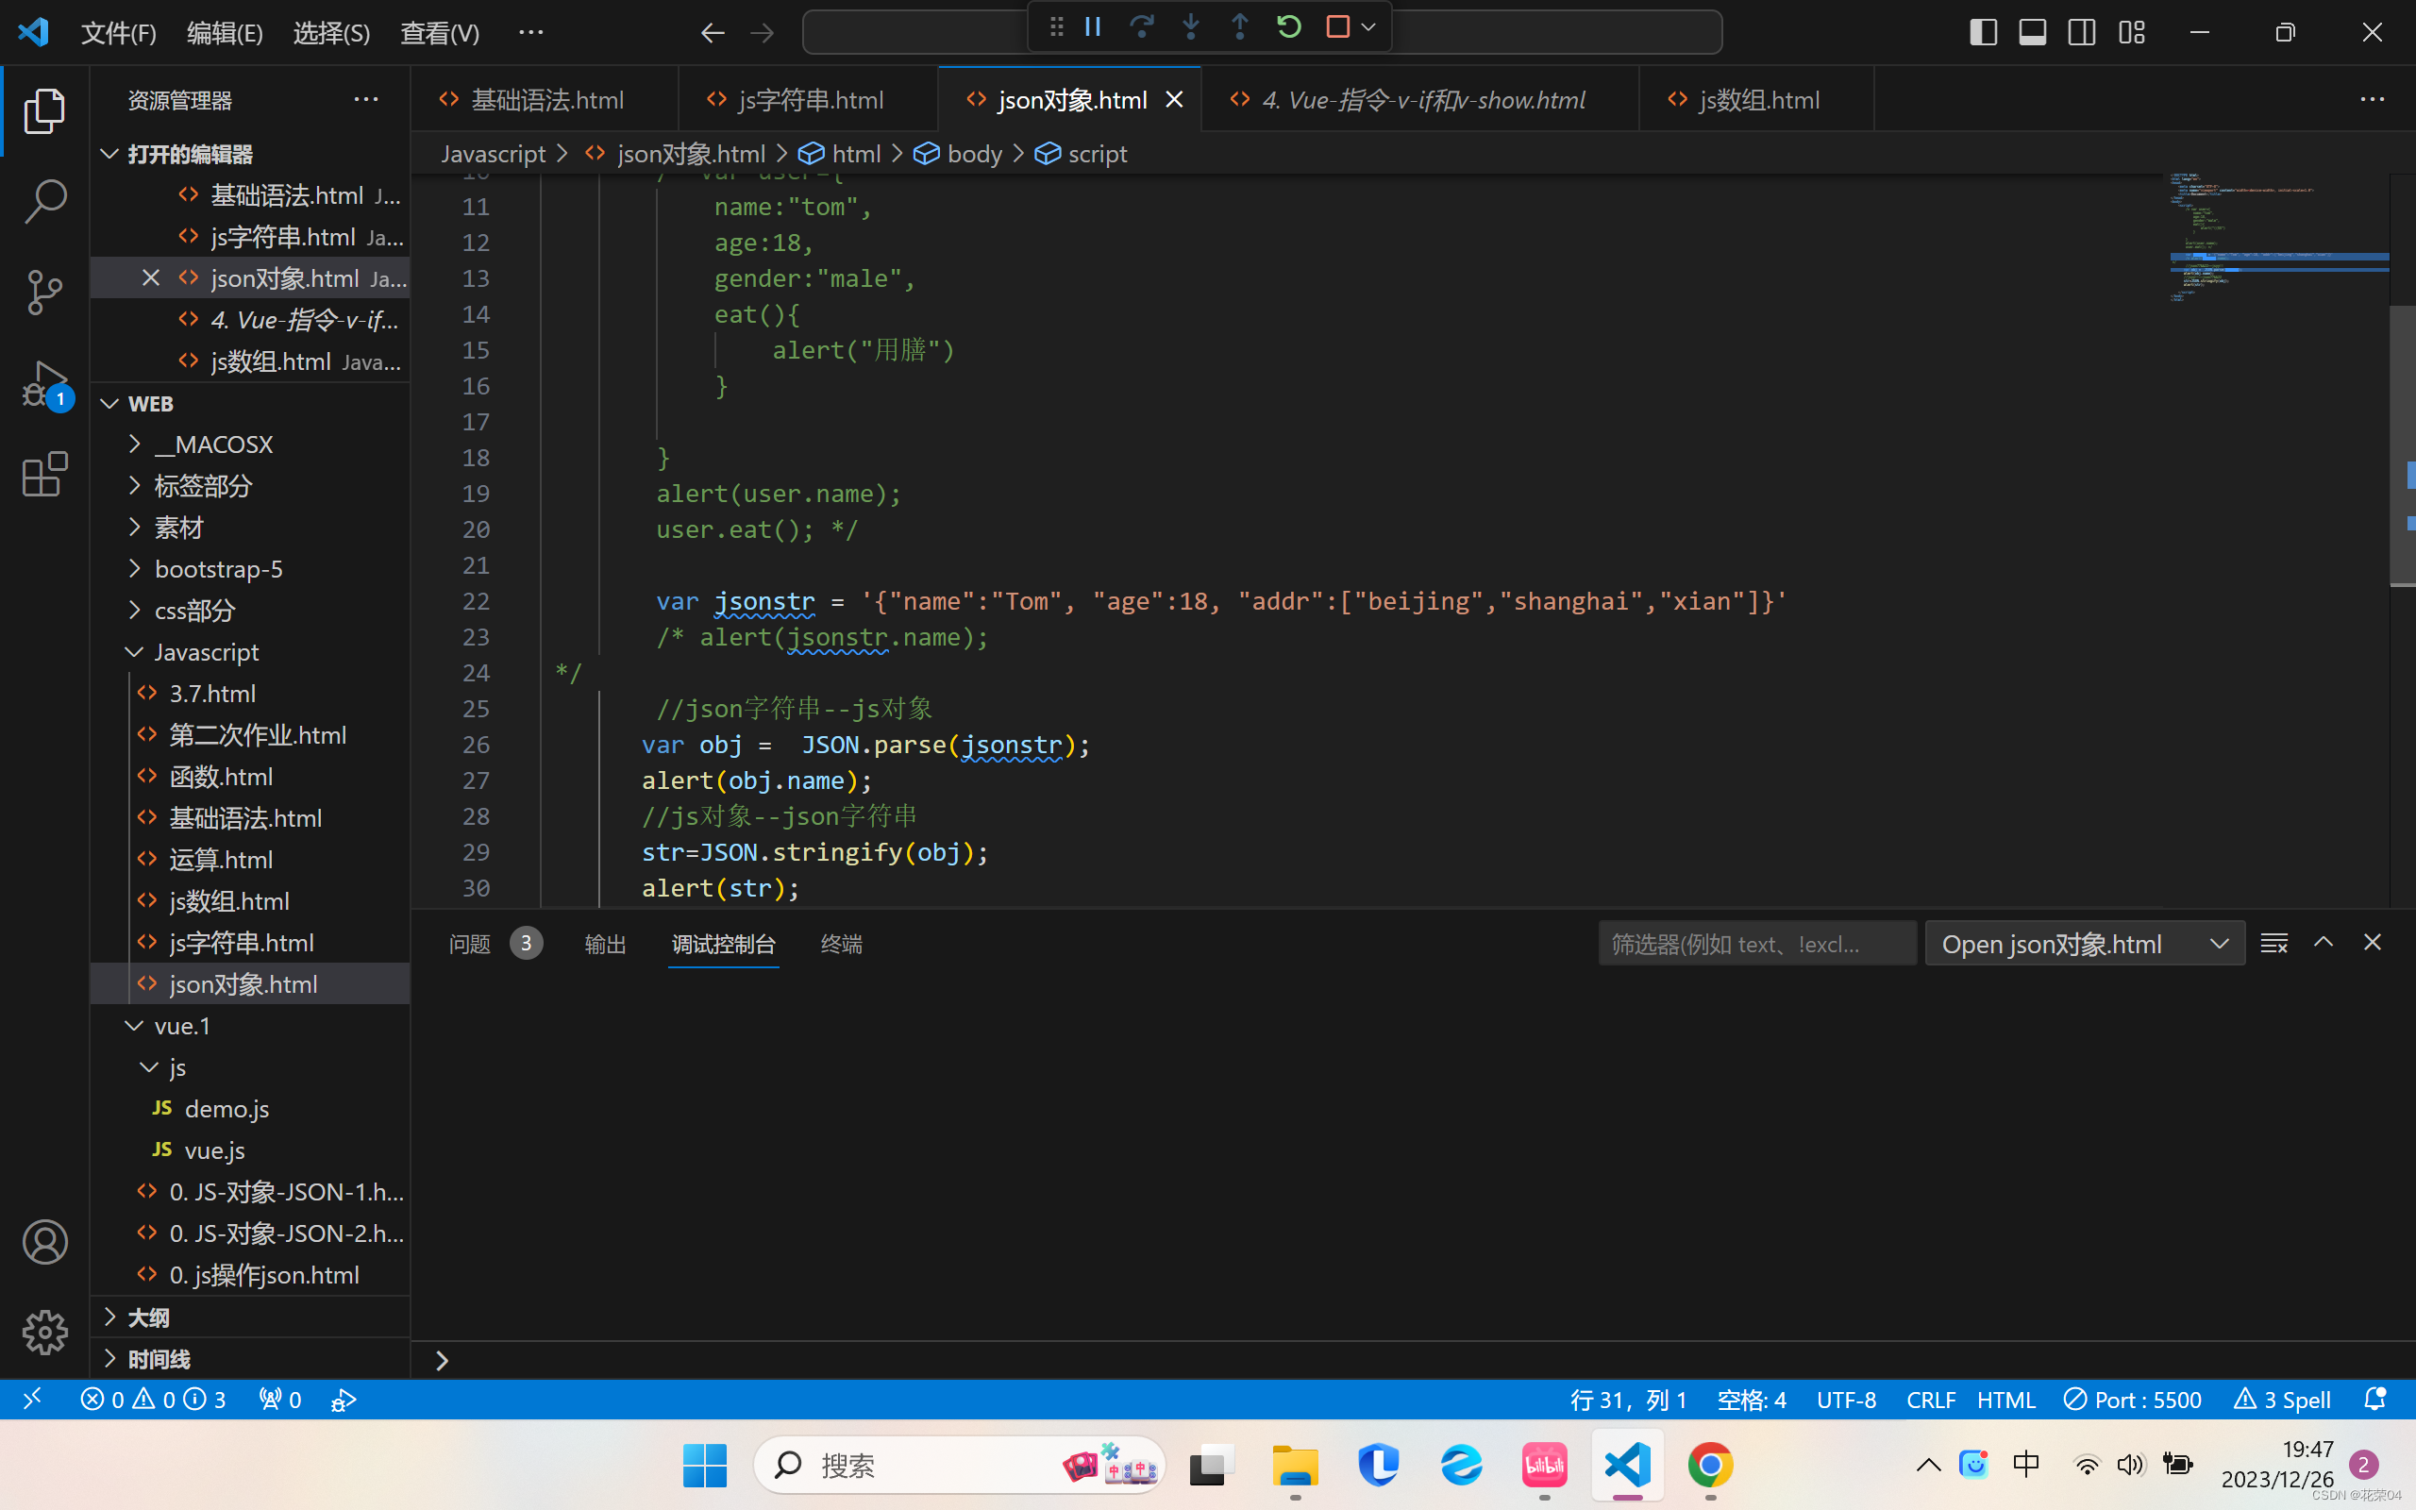Open the Manage gear icon
The image size is (2416, 1510).
[x=45, y=1333]
